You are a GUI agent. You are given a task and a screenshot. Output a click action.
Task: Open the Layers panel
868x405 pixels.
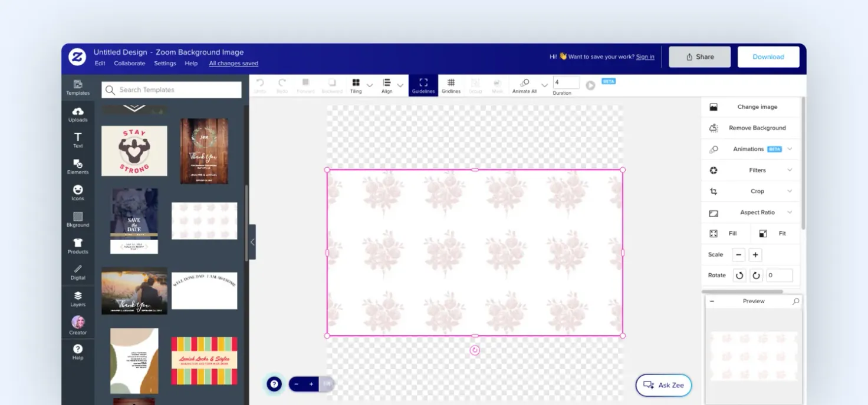78,299
